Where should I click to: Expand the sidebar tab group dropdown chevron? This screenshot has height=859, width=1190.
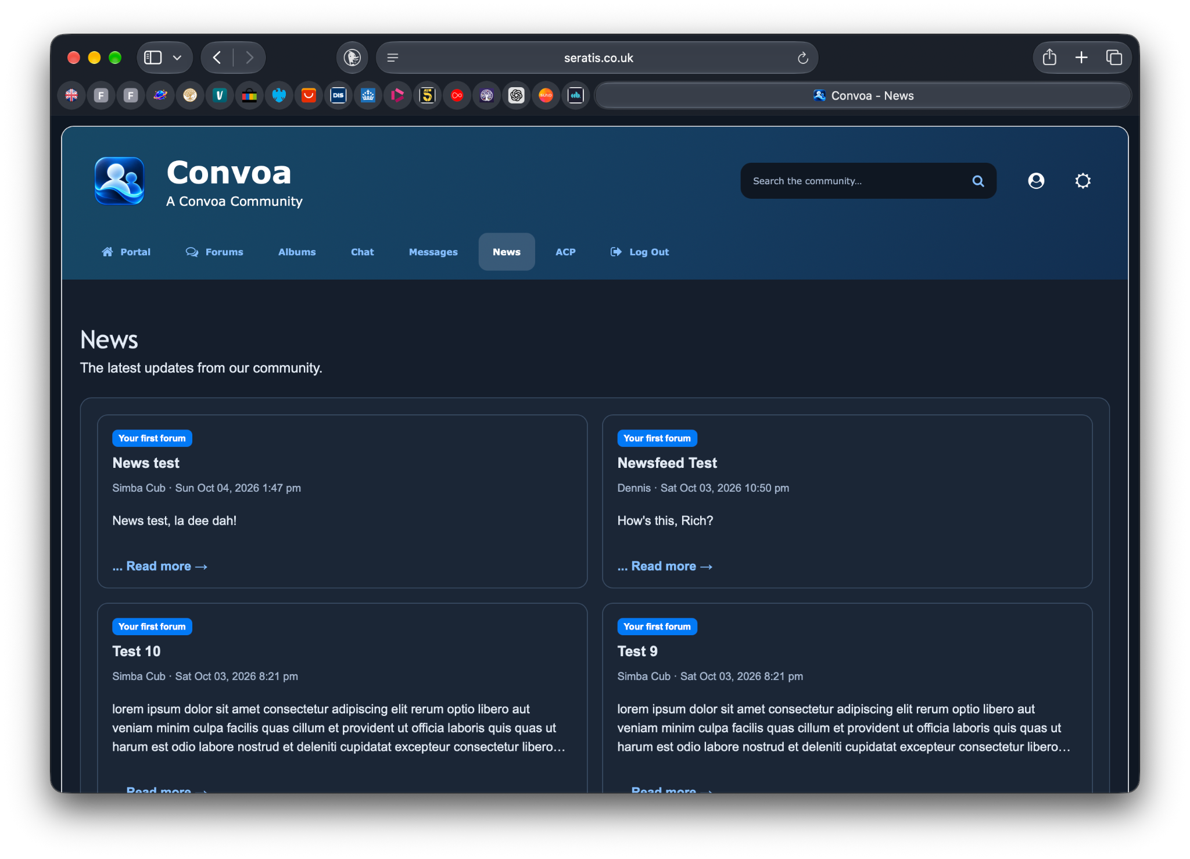coord(177,58)
